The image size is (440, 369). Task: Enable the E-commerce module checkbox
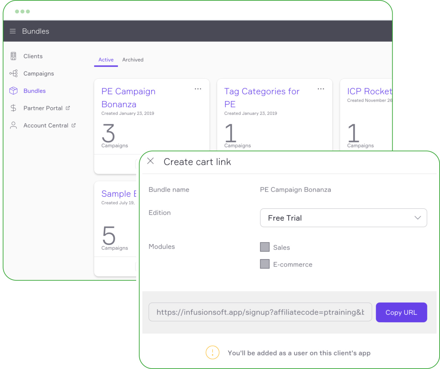tap(265, 264)
